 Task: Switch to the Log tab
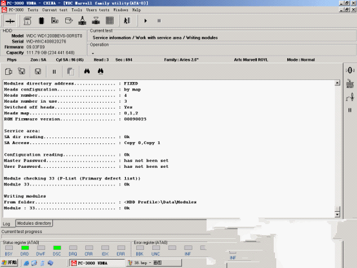pos(6,224)
